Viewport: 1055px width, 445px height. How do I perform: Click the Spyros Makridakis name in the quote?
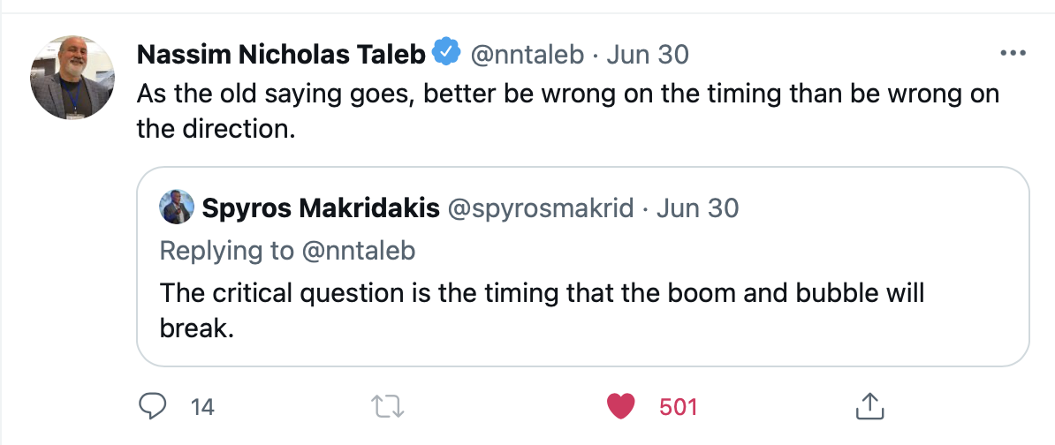(x=321, y=208)
